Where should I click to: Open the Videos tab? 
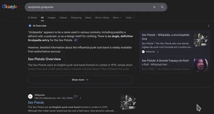(63, 18)
